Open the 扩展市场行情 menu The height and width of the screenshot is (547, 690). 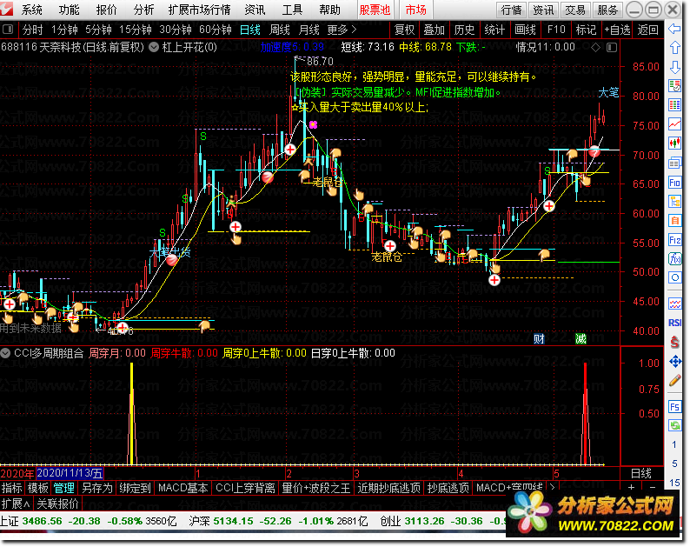coord(199,10)
